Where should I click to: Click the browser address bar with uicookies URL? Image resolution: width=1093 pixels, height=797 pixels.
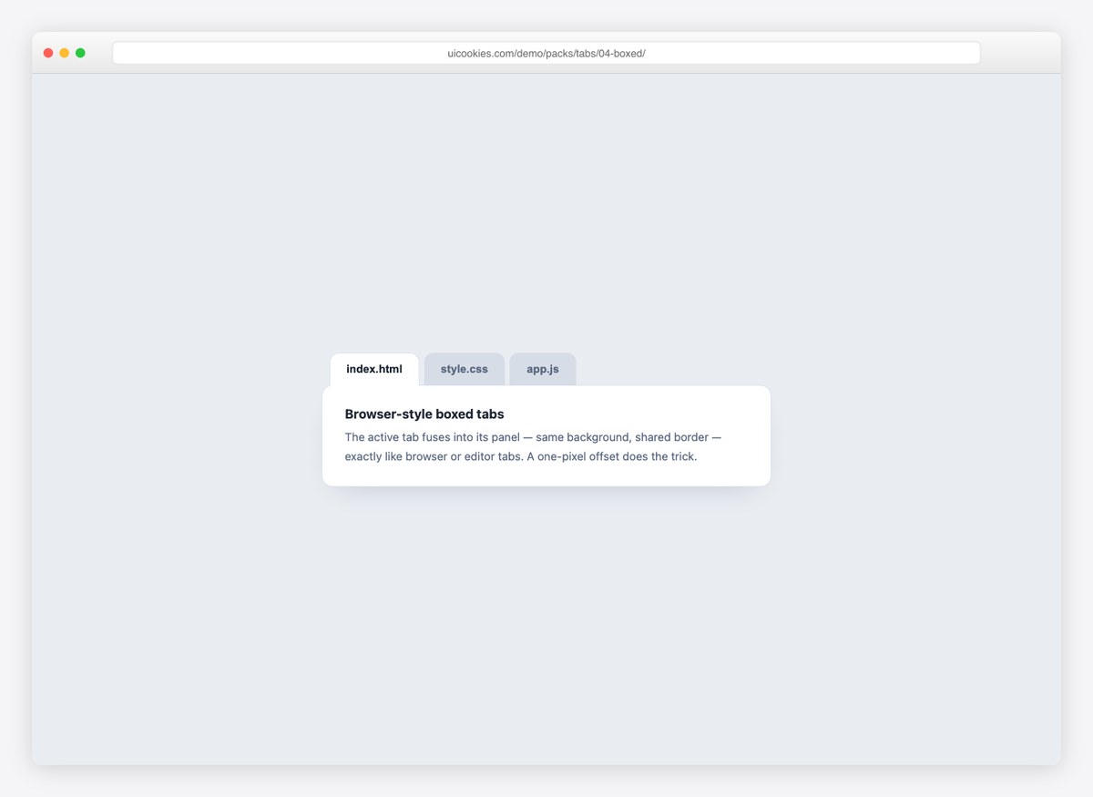[546, 53]
